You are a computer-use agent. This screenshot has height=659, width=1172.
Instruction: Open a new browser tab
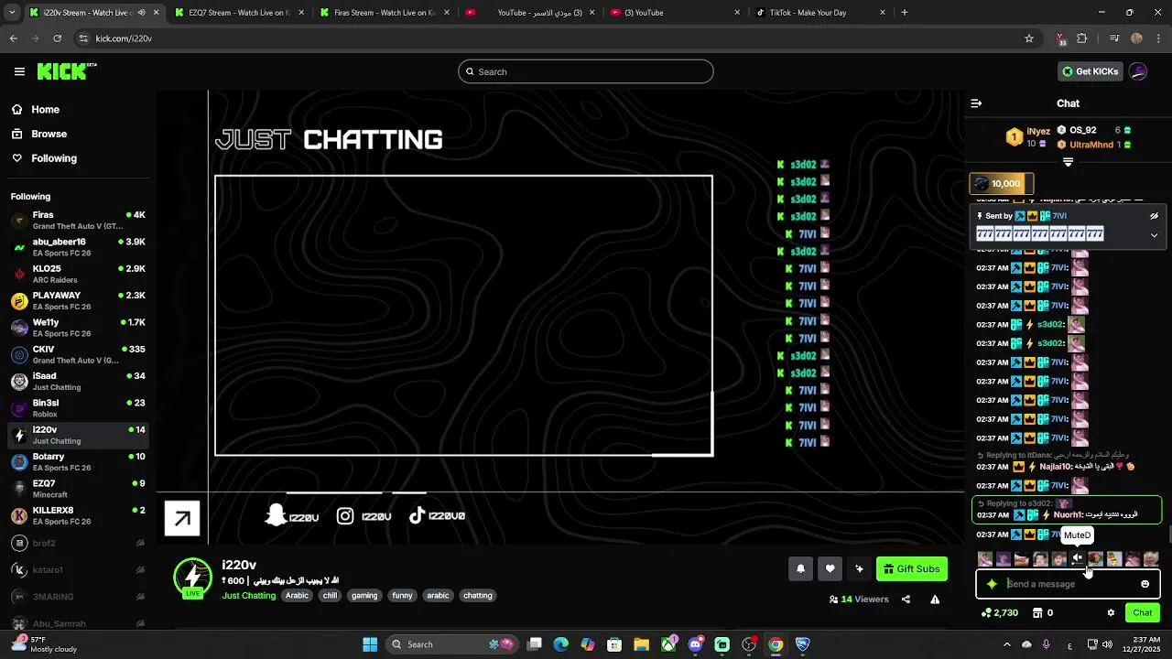905,13
